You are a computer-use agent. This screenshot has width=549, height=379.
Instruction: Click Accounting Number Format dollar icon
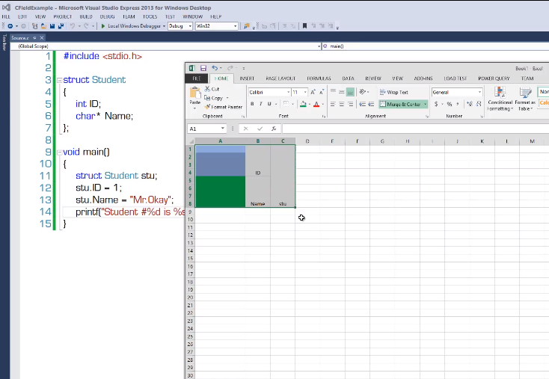coord(436,104)
